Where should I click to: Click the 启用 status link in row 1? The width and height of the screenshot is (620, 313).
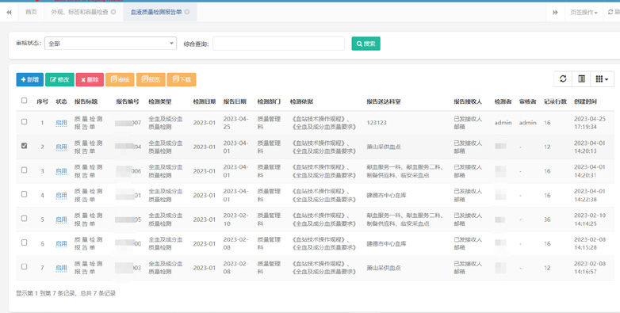coord(61,123)
